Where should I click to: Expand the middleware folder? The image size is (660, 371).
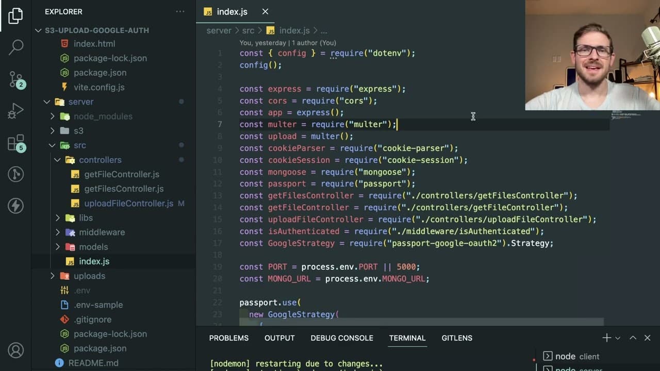point(57,232)
